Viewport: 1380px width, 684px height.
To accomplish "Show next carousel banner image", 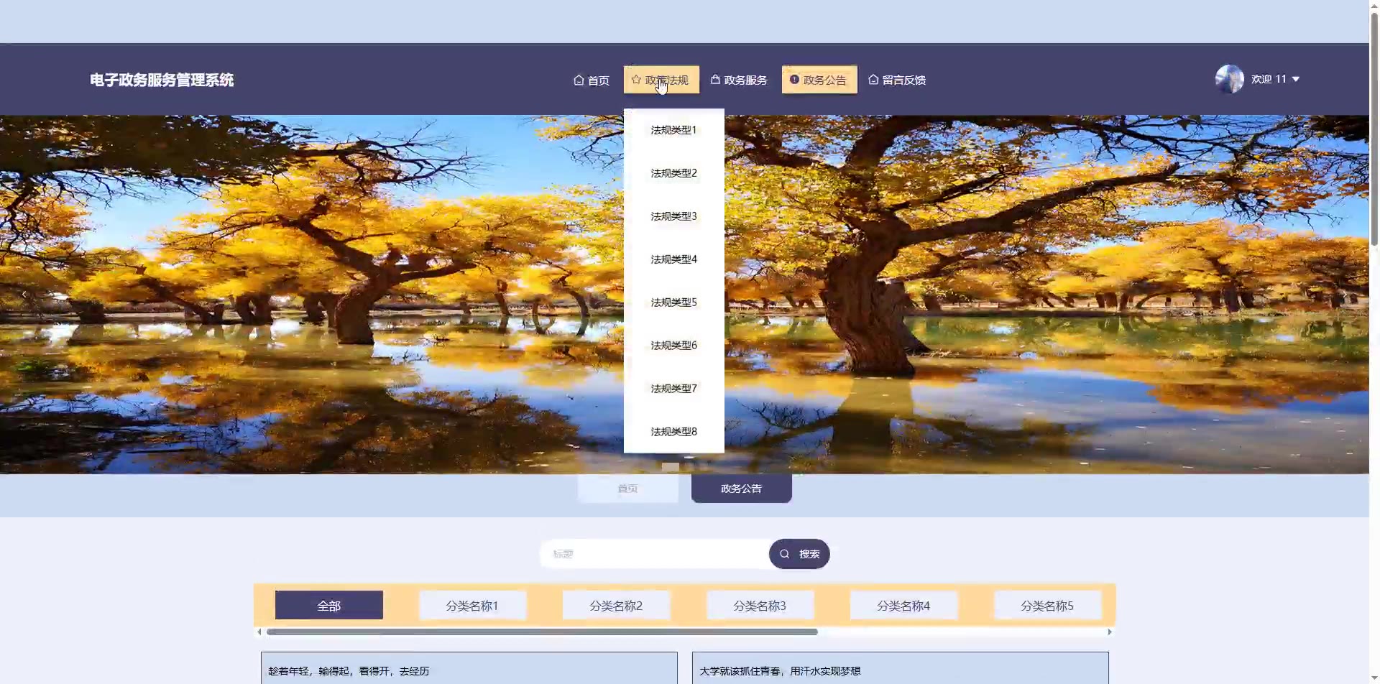I will (1345, 295).
